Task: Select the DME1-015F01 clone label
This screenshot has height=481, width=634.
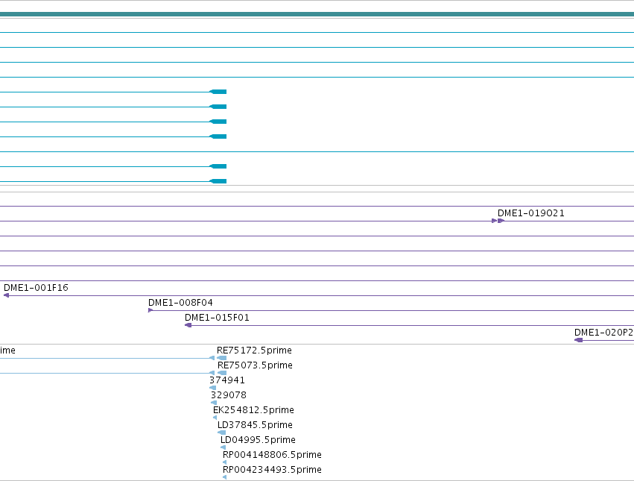Action: pyautogui.click(x=217, y=318)
